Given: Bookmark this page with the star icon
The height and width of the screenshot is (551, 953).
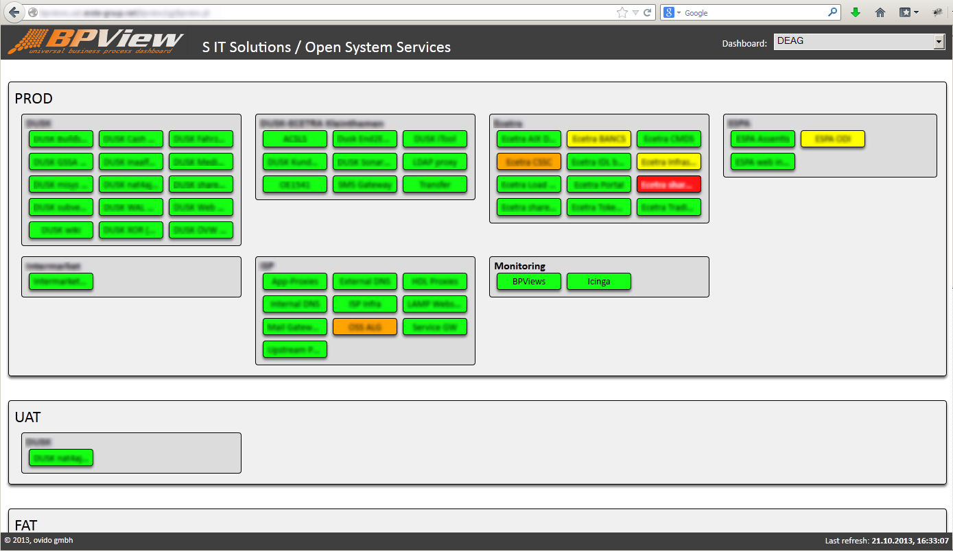Looking at the screenshot, I should (622, 12).
